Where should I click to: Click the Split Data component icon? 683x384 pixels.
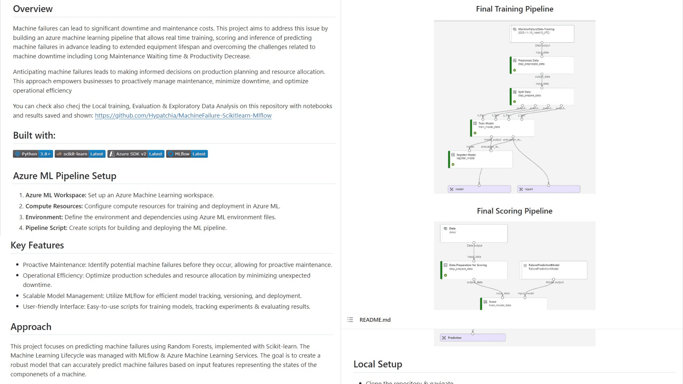[515, 92]
